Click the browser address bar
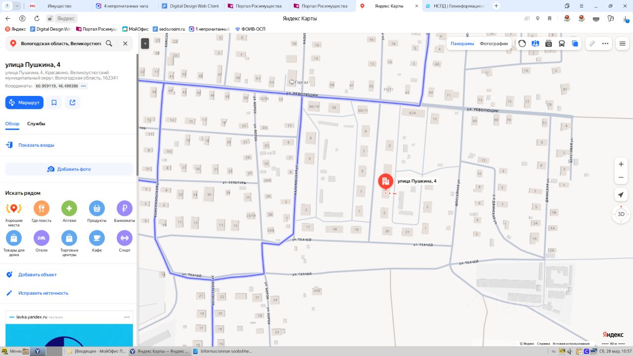The image size is (633, 356). coord(300,18)
